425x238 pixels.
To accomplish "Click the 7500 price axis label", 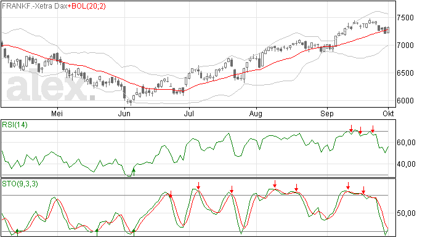I will pyautogui.click(x=405, y=18).
